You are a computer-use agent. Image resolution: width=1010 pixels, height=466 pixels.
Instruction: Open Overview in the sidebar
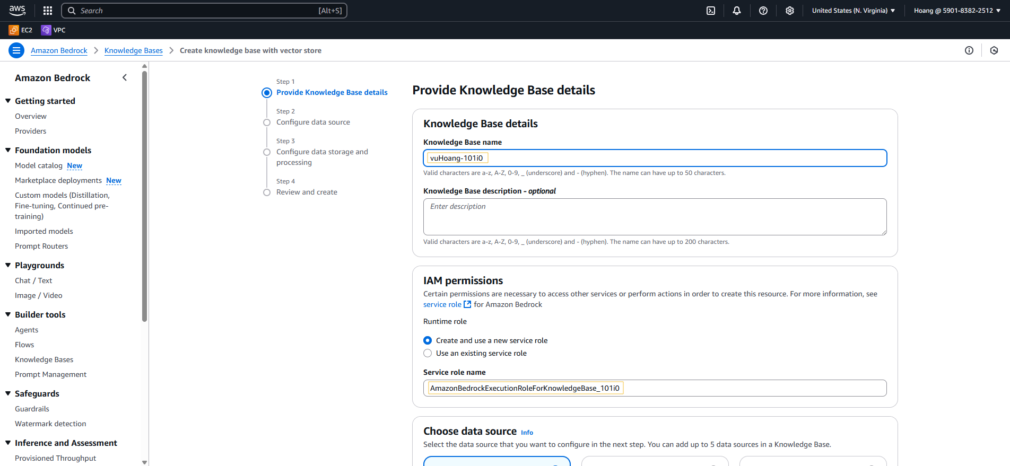[x=31, y=116]
